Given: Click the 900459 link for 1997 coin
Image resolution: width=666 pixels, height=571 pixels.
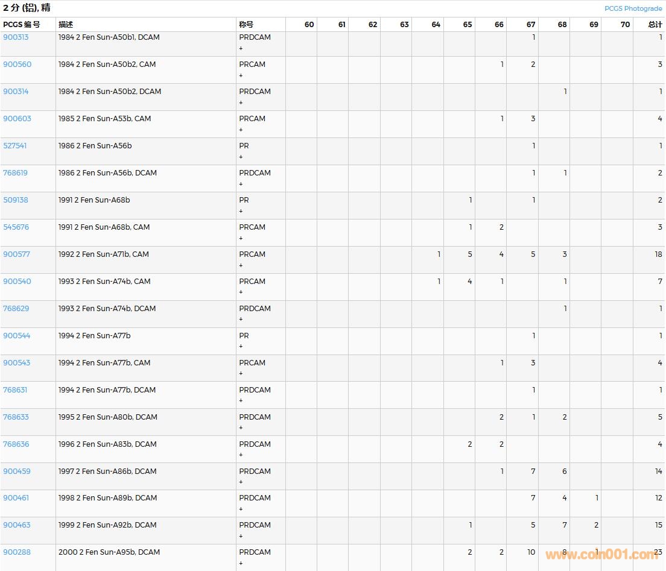Looking at the screenshot, I should [17, 472].
